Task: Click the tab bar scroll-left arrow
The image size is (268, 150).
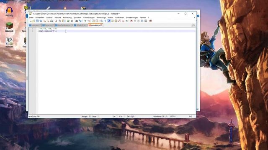Action: 192,25
